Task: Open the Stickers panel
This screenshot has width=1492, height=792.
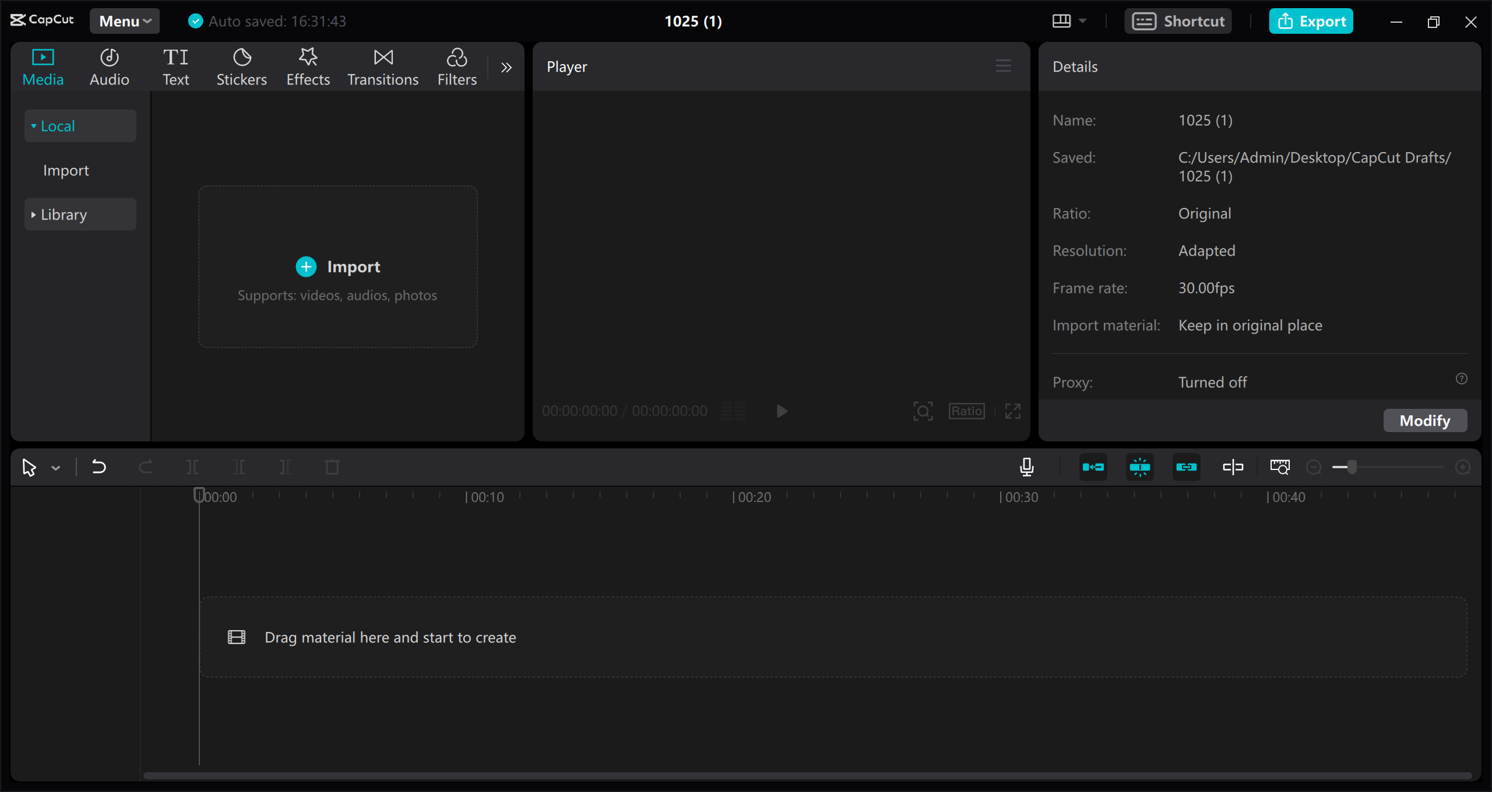Action: tap(241, 66)
